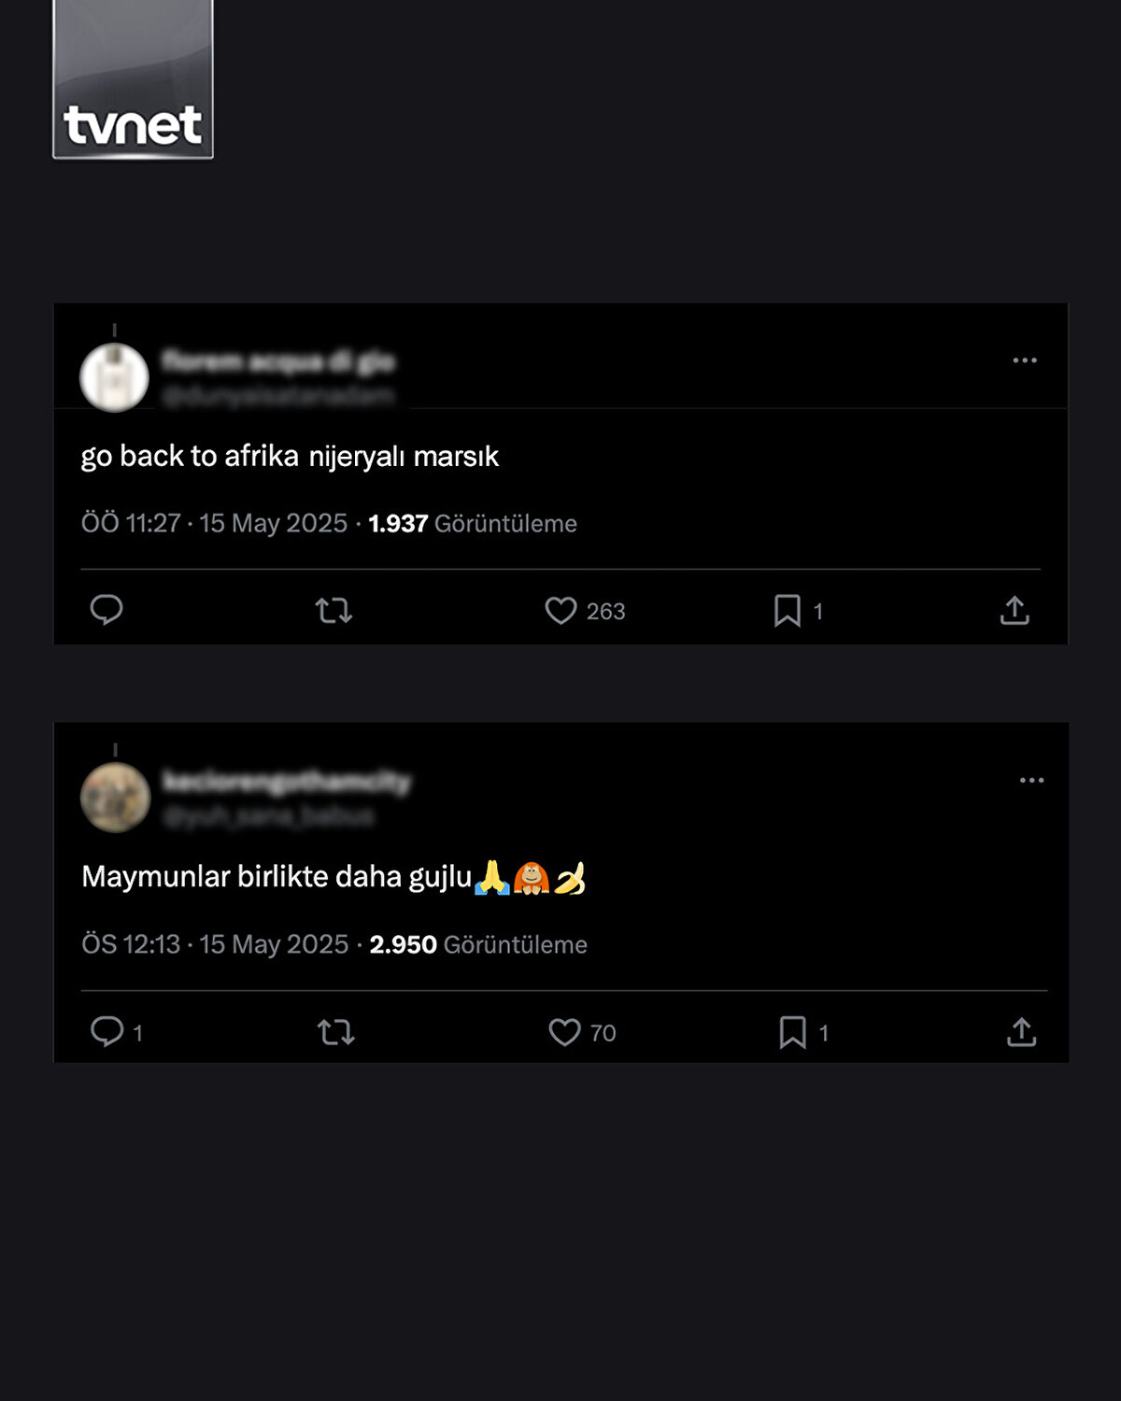
Task: Retweet the post from 11:27
Action: 333,611
